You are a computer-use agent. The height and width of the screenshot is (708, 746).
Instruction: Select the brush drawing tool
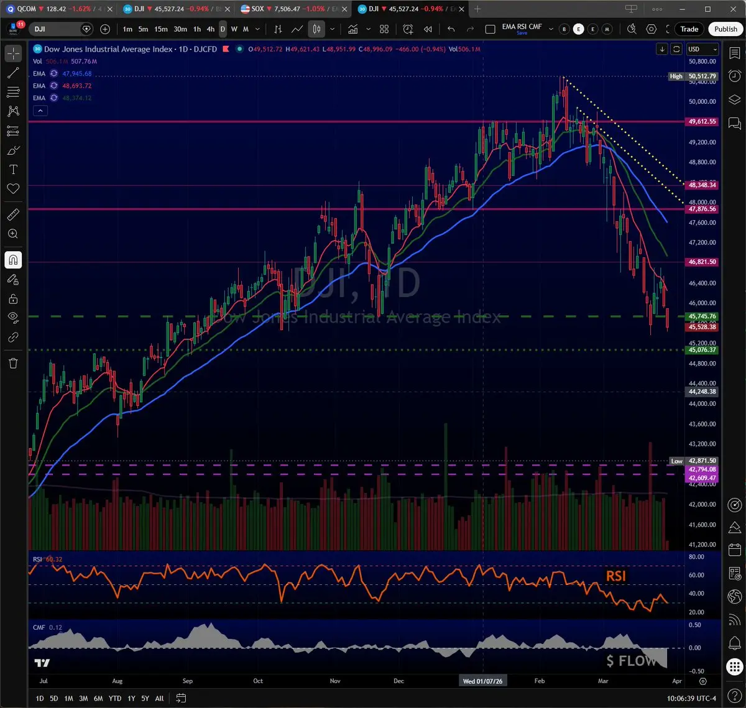(13, 150)
